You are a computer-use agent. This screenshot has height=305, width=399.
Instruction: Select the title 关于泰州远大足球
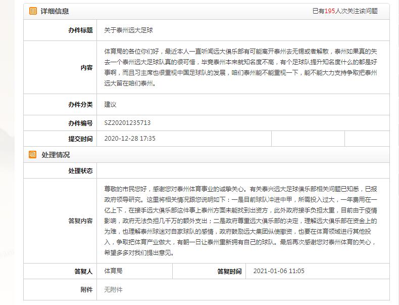pos(128,30)
